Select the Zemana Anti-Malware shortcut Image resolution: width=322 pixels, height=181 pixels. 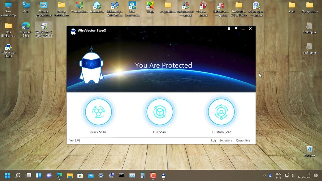click(79, 8)
